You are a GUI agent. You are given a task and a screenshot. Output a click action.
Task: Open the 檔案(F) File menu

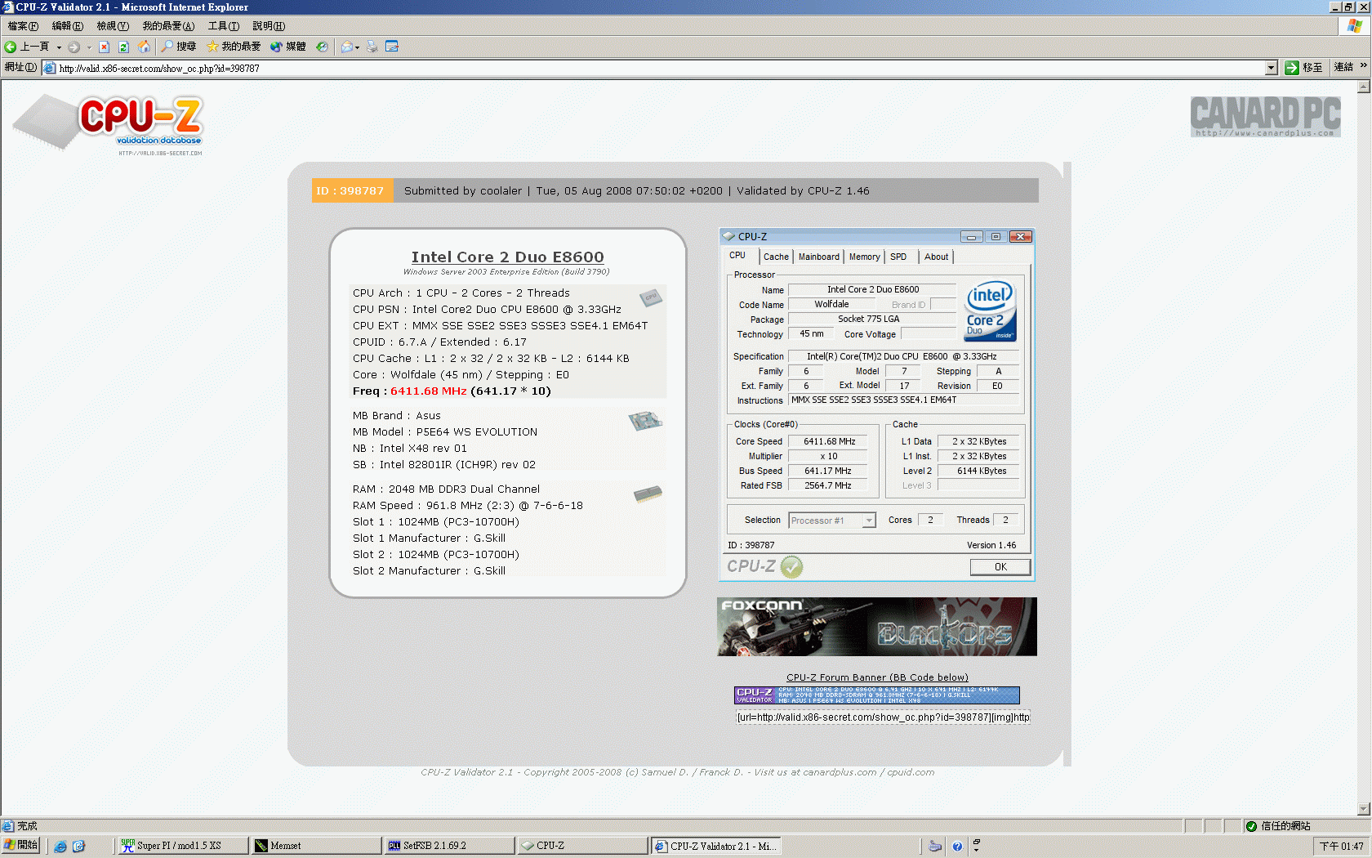(23, 26)
